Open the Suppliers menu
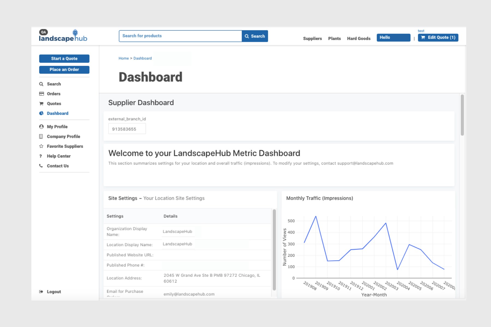The height and width of the screenshot is (327, 491). coord(312,38)
